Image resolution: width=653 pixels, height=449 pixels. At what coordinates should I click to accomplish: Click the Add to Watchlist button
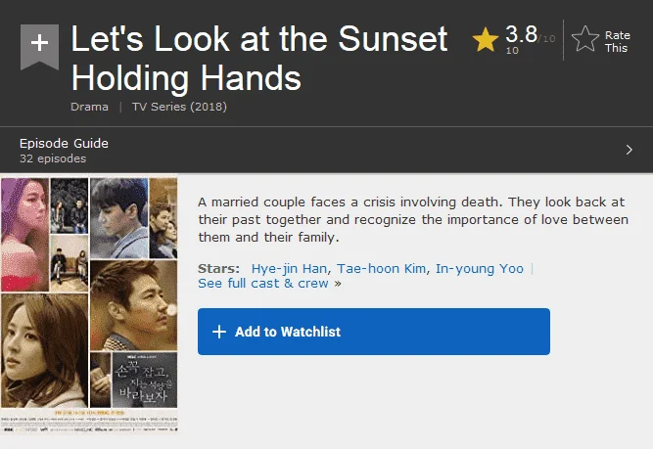pyautogui.click(x=374, y=332)
